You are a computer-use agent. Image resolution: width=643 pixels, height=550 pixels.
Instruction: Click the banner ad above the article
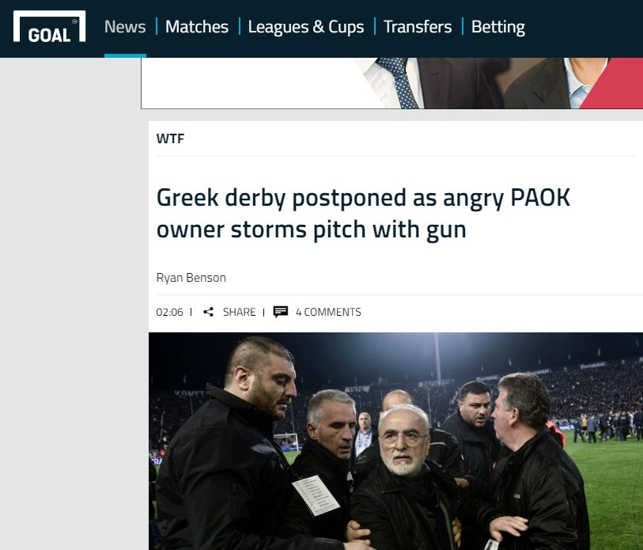click(x=392, y=83)
